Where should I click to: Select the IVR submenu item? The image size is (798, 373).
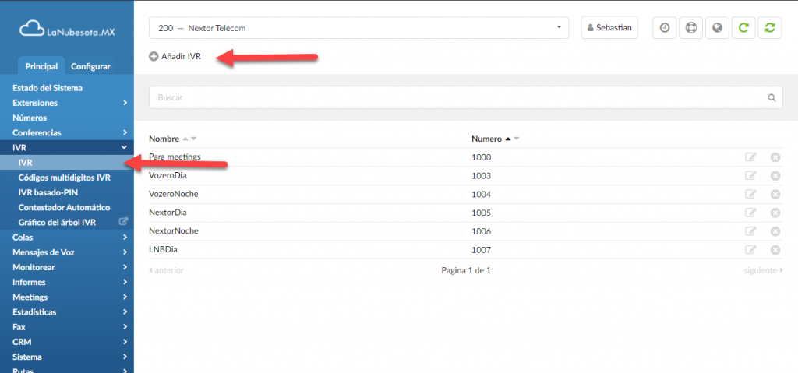(x=67, y=163)
